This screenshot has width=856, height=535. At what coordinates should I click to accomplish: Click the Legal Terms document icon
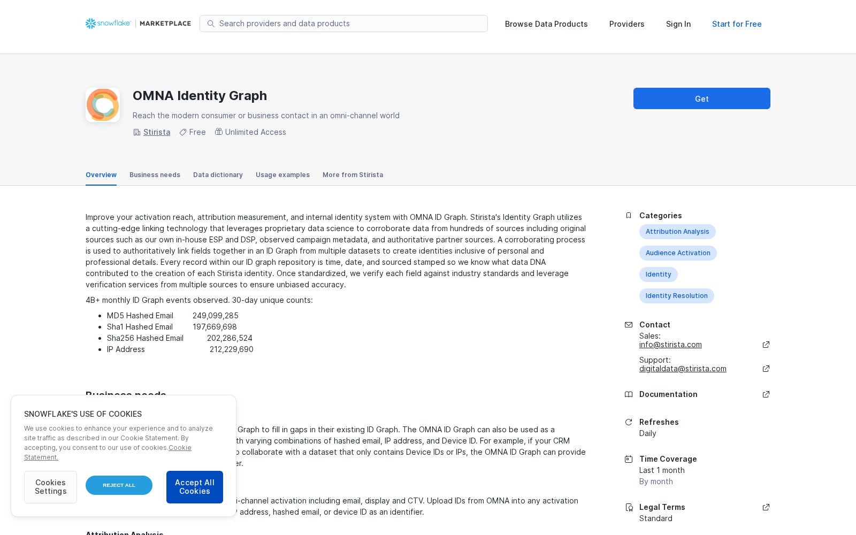(x=629, y=507)
